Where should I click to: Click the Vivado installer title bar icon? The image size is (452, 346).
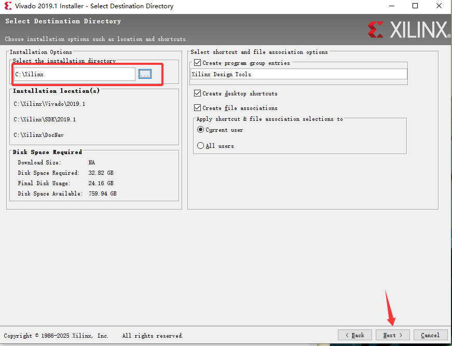point(8,6)
